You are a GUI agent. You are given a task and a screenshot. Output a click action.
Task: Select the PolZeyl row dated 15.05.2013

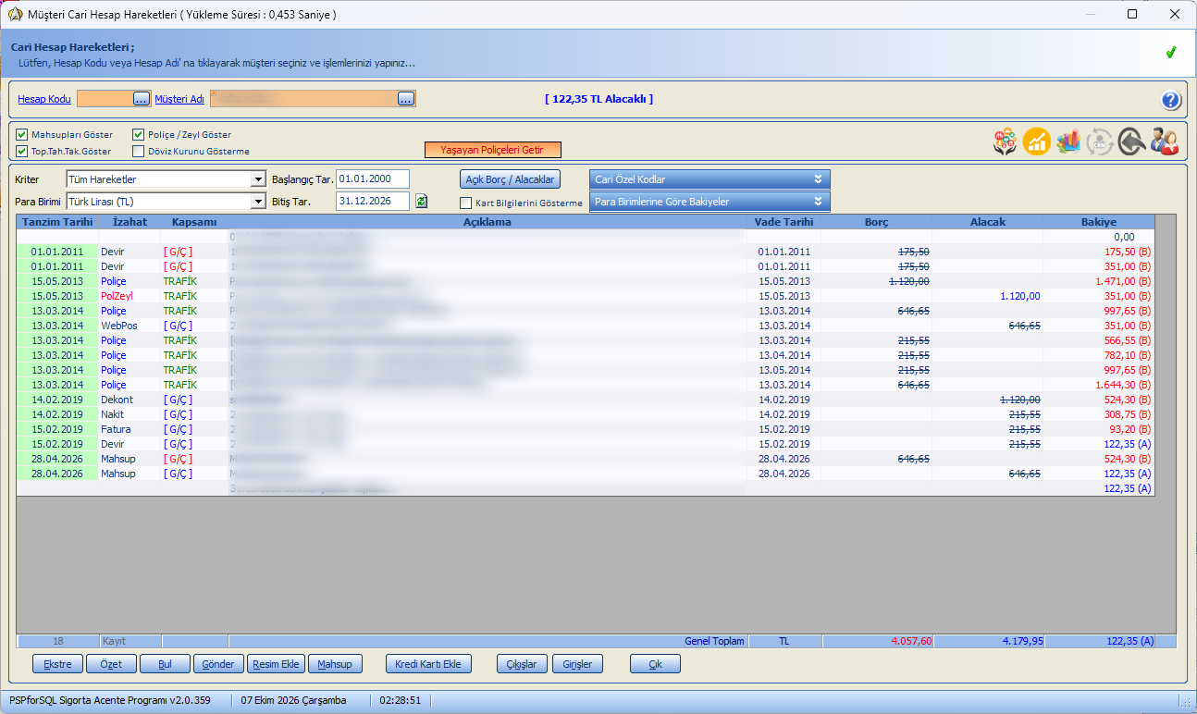pyautogui.click(x=586, y=296)
